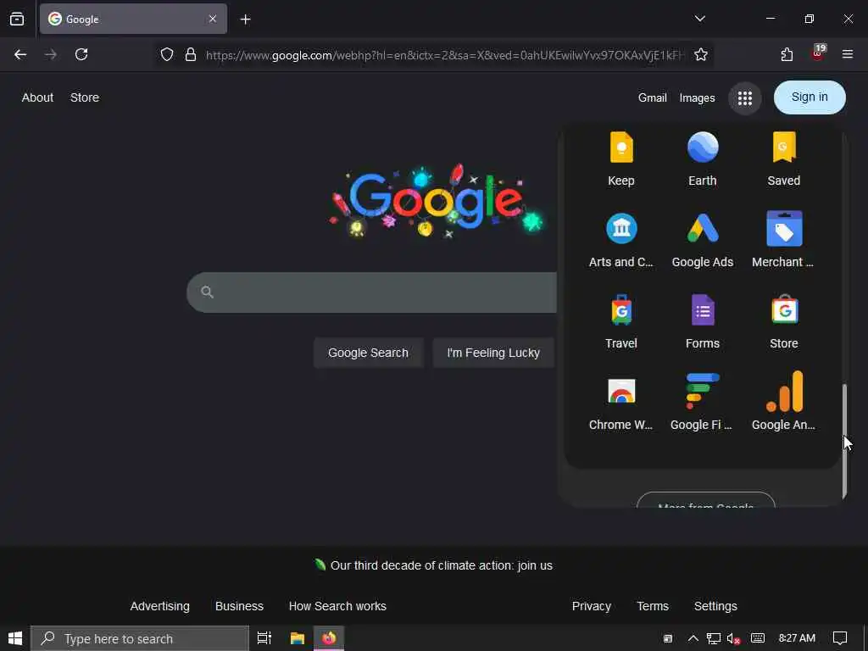Focus the Google search box
Screen dimensions: 868x651
372,292
